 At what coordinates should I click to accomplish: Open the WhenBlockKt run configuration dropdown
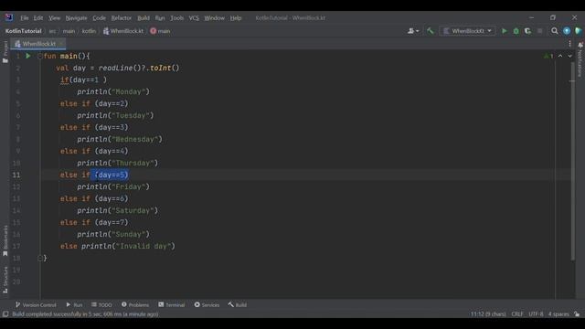point(467,31)
